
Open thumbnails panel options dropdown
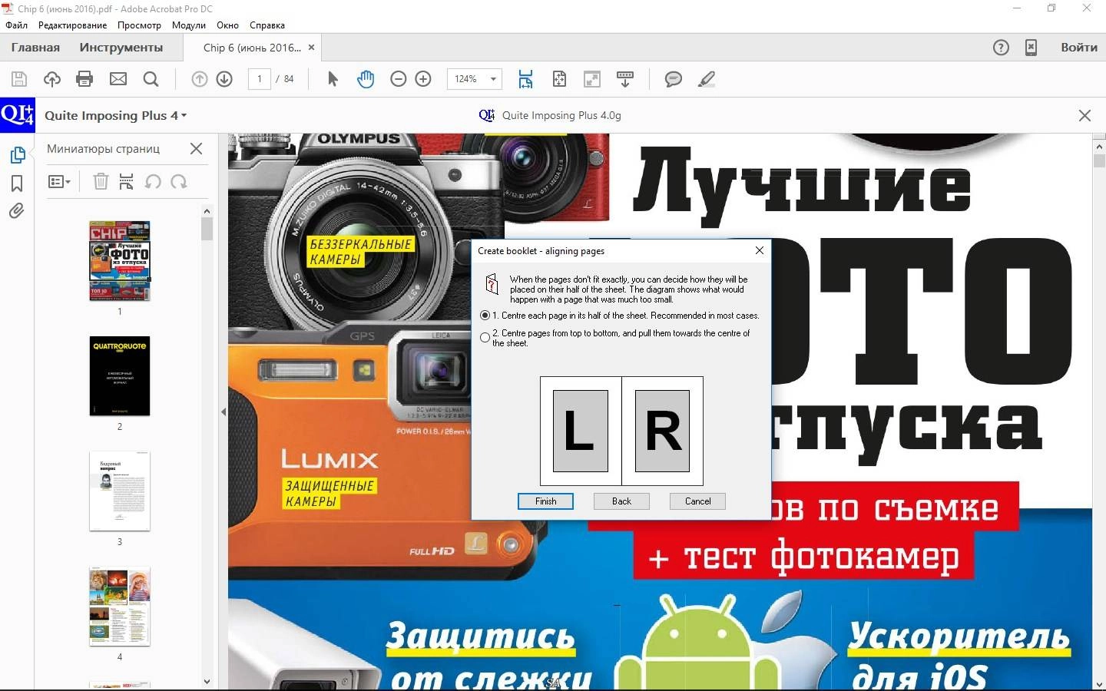[60, 182]
